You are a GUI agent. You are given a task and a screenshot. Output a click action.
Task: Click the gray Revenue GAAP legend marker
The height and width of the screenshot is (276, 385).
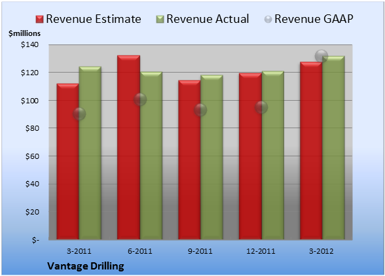[268, 20]
